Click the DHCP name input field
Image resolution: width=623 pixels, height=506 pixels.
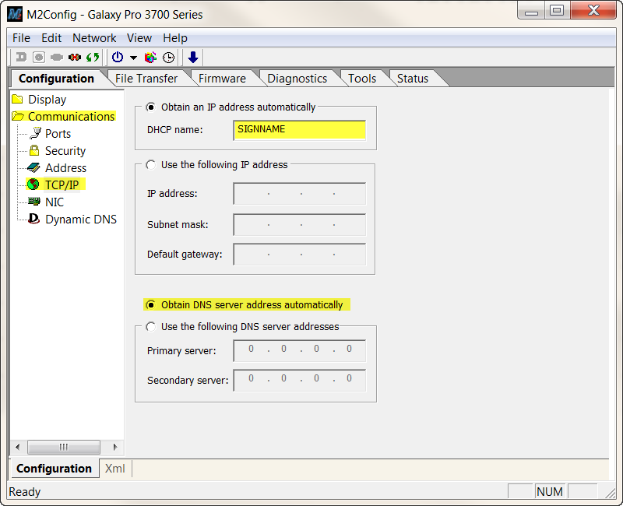299,130
